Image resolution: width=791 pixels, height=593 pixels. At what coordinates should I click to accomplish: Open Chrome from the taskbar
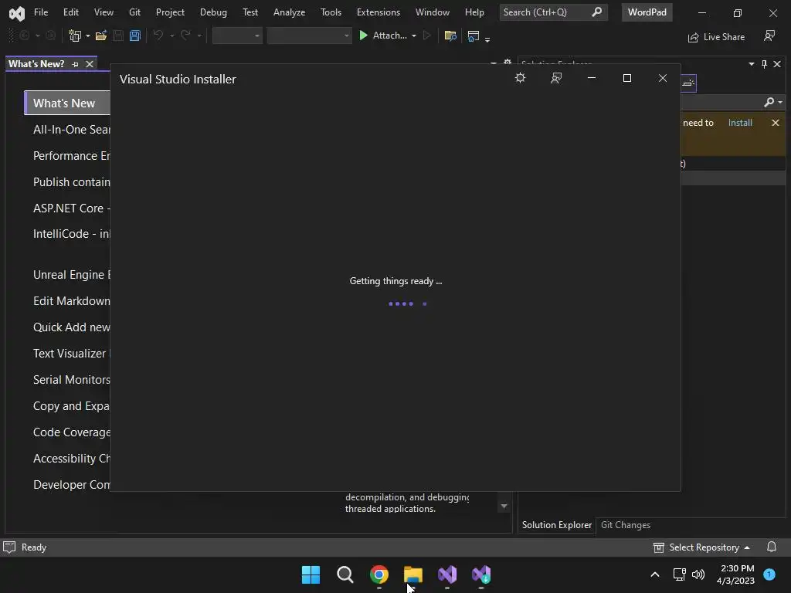[x=379, y=574]
